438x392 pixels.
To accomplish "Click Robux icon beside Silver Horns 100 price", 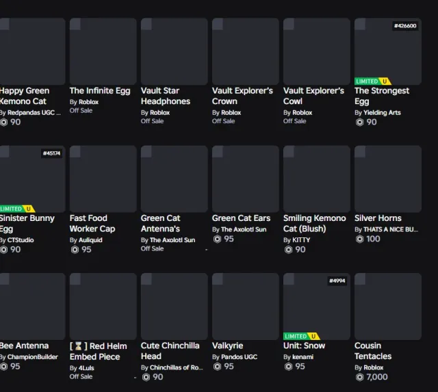I will [359, 239].
